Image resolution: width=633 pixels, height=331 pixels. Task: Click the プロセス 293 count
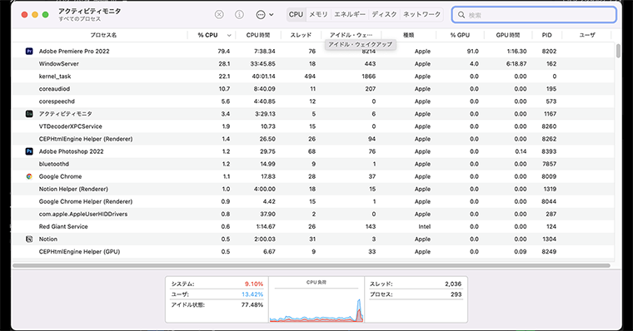pyautogui.click(x=456, y=294)
